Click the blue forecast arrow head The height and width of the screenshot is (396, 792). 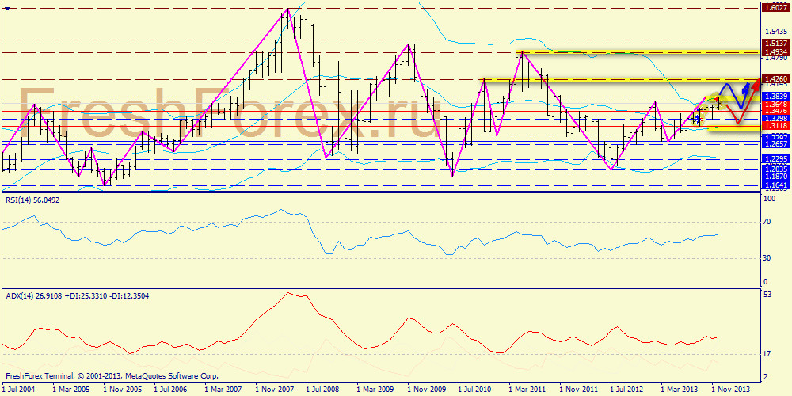[x=746, y=85]
